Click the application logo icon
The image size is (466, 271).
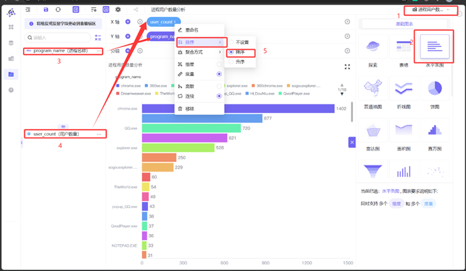[11, 12]
